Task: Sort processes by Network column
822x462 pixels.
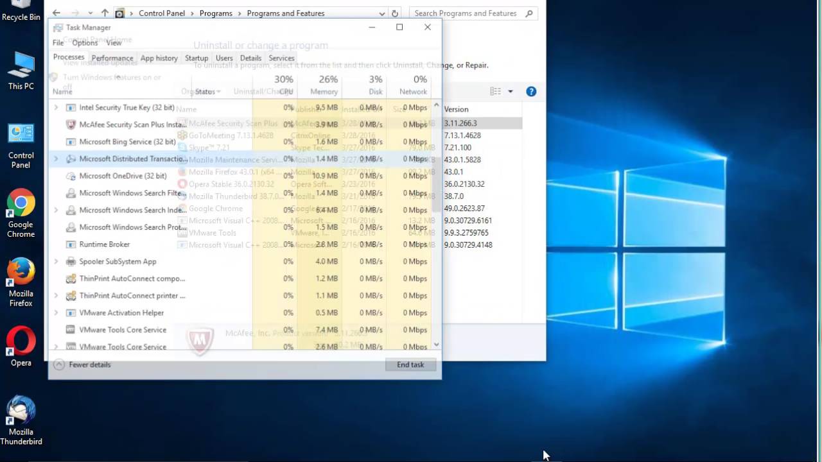Action: click(x=408, y=85)
